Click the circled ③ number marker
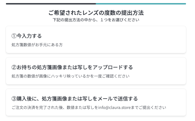Screen dimensions: 195x121 (x=14, y=99)
